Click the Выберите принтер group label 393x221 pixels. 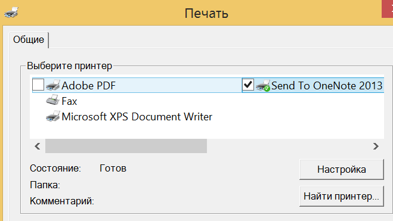coord(69,66)
